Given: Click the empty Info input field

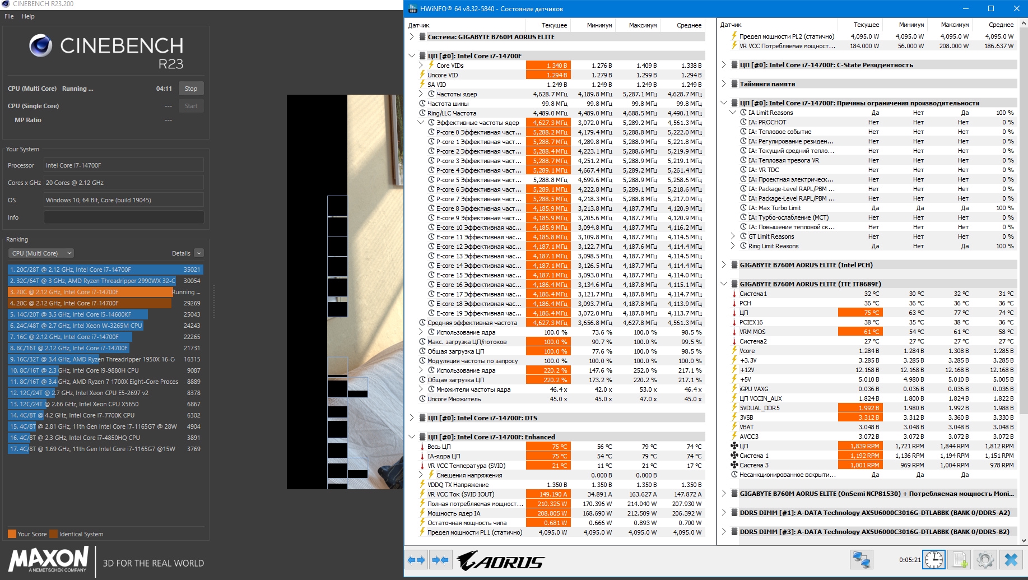Looking at the screenshot, I should click(124, 217).
